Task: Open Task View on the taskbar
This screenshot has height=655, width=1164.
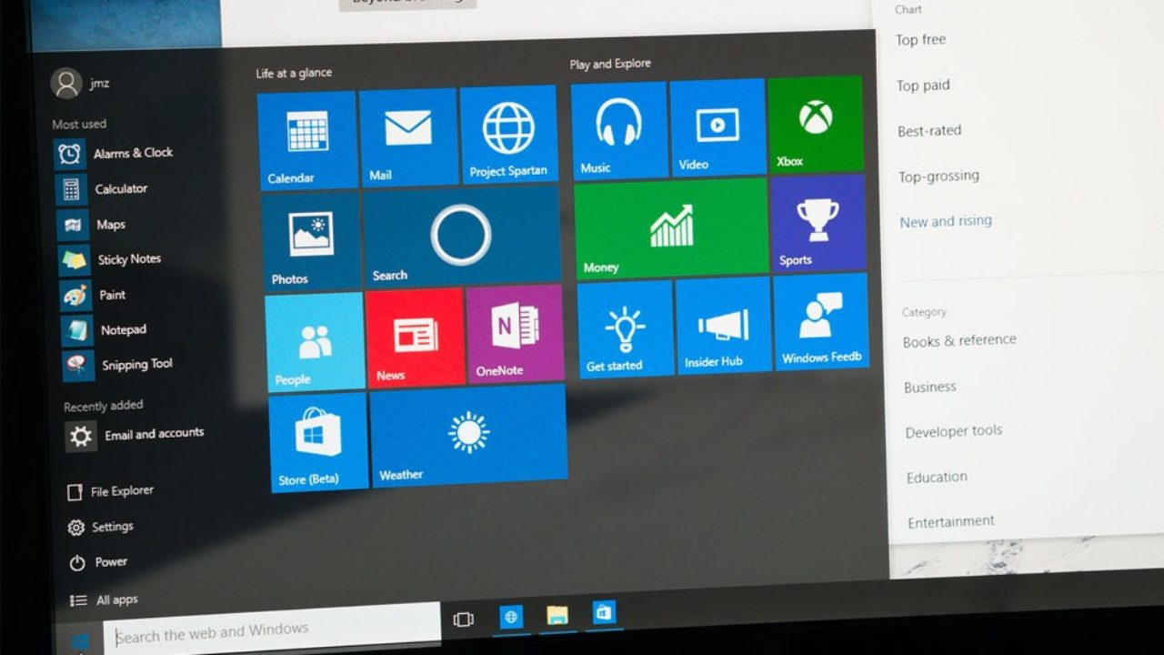Action: point(464,620)
